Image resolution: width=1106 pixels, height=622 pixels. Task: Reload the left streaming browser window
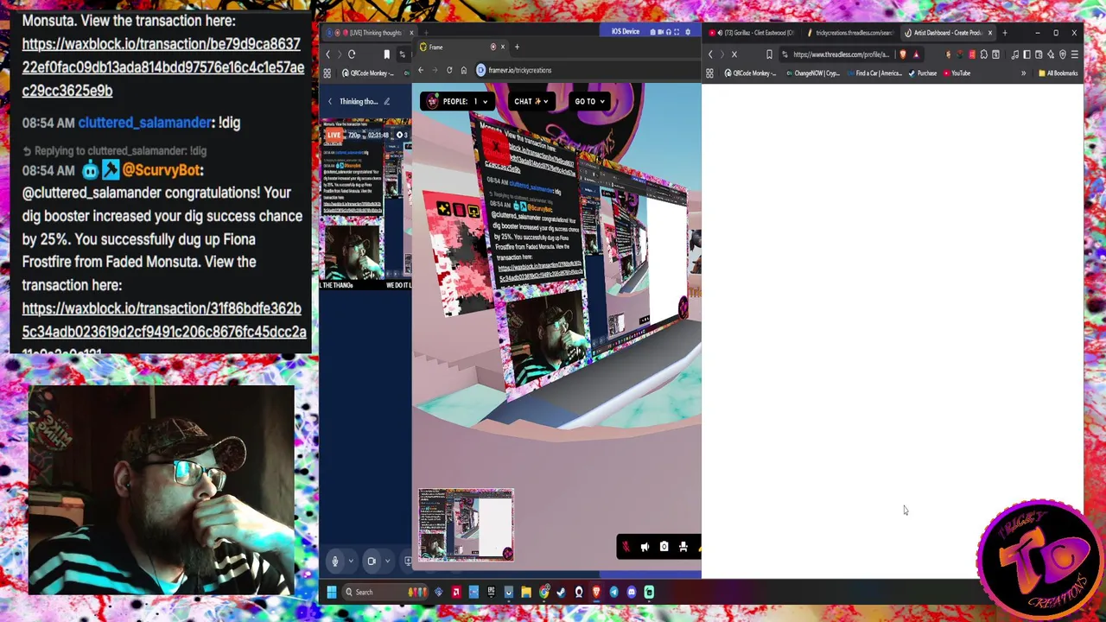click(x=352, y=54)
